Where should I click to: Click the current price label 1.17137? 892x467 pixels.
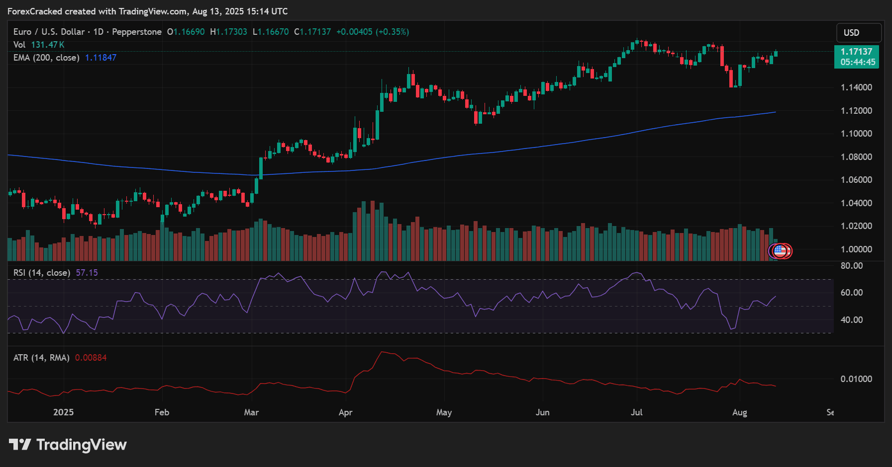pyautogui.click(x=856, y=52)
